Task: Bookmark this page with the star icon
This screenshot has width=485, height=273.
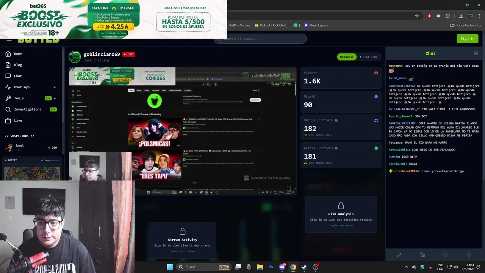Action: 417,16
